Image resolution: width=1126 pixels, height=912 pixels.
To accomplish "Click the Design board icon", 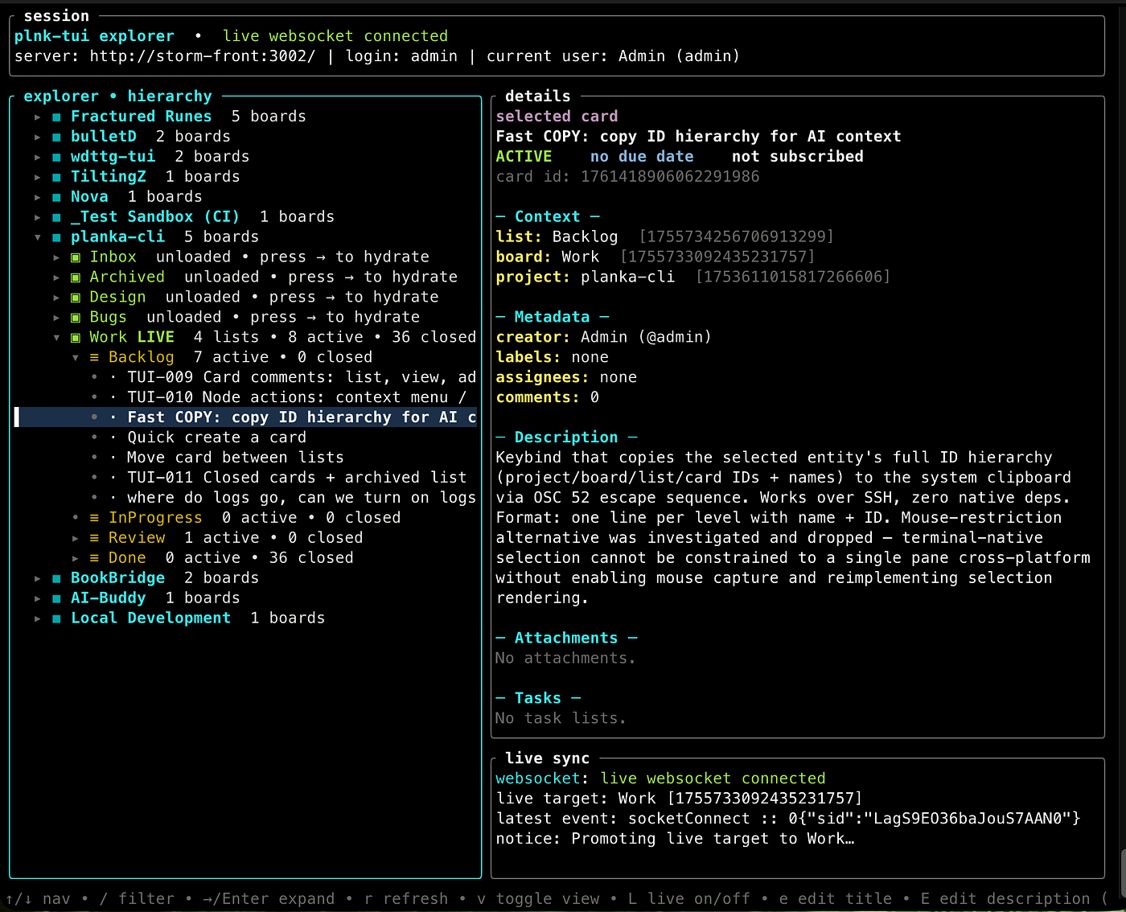I will (76, 298).
